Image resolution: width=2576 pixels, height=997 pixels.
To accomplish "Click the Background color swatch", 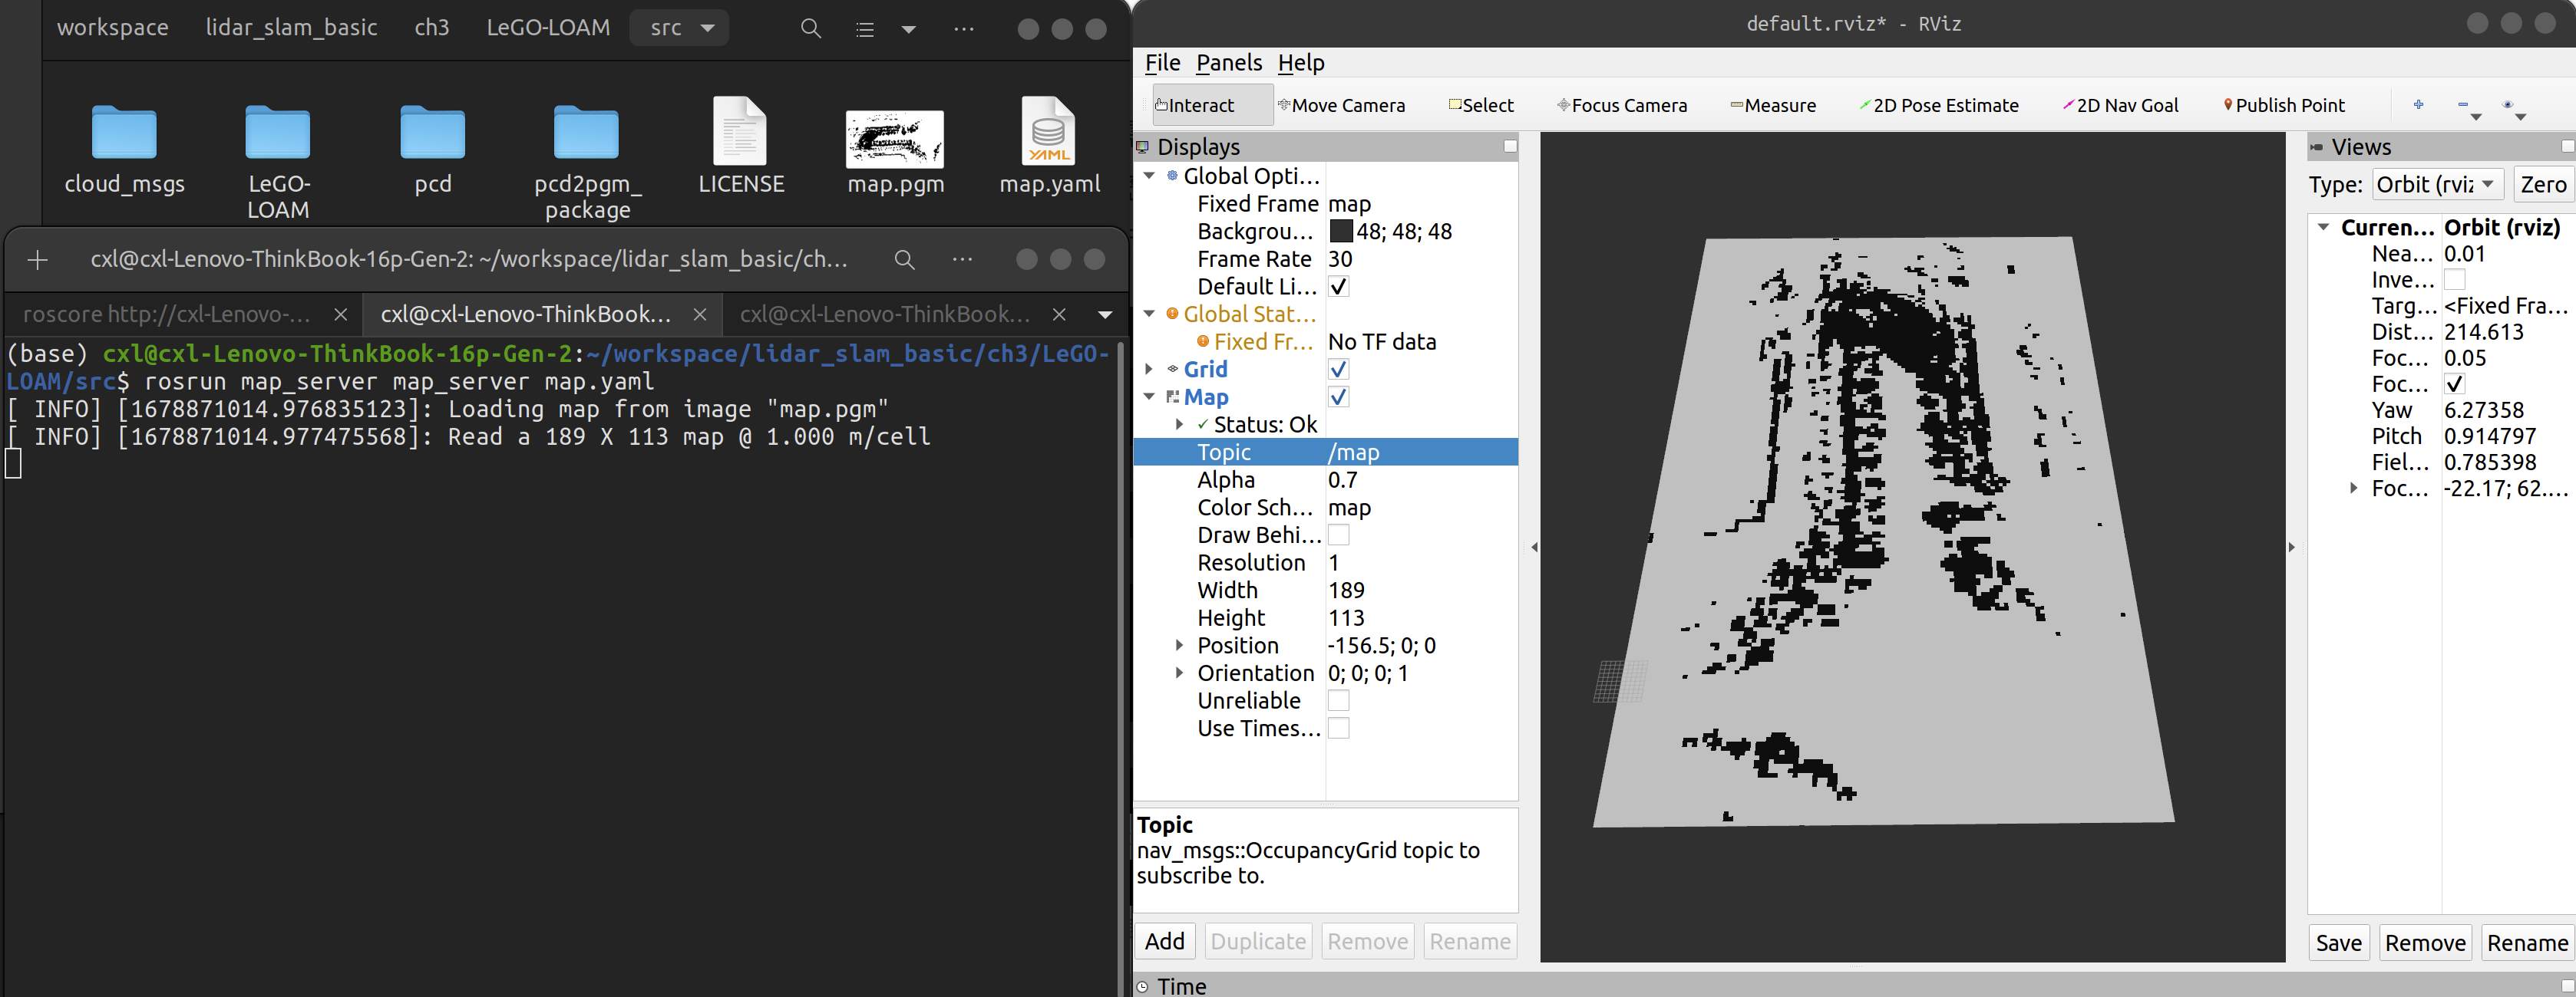I will (1340, 232).
